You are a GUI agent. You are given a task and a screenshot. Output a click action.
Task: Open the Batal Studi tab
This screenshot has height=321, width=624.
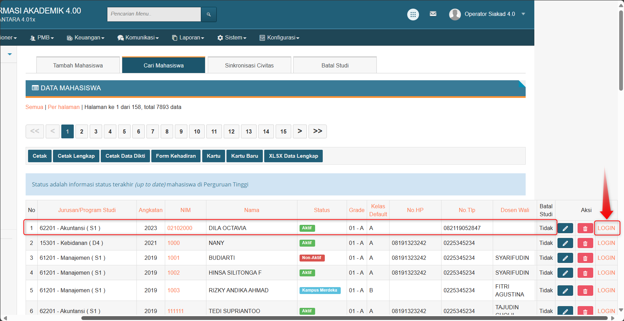click(335, 65)
